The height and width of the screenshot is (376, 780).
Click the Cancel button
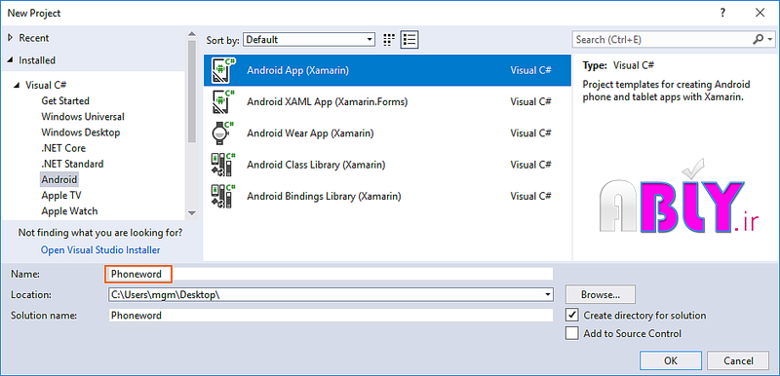pyautogui.click(x=738, y=361)
